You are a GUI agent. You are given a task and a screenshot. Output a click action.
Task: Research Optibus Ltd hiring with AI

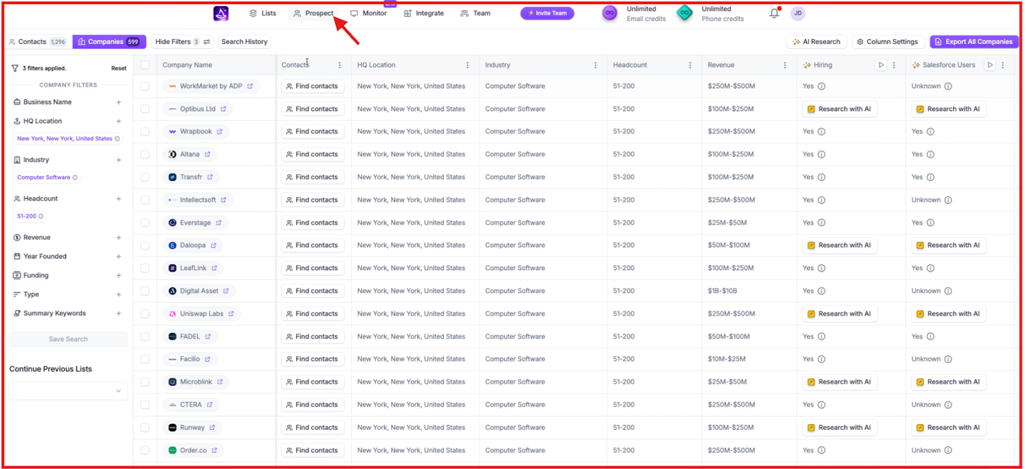(839, 109)
